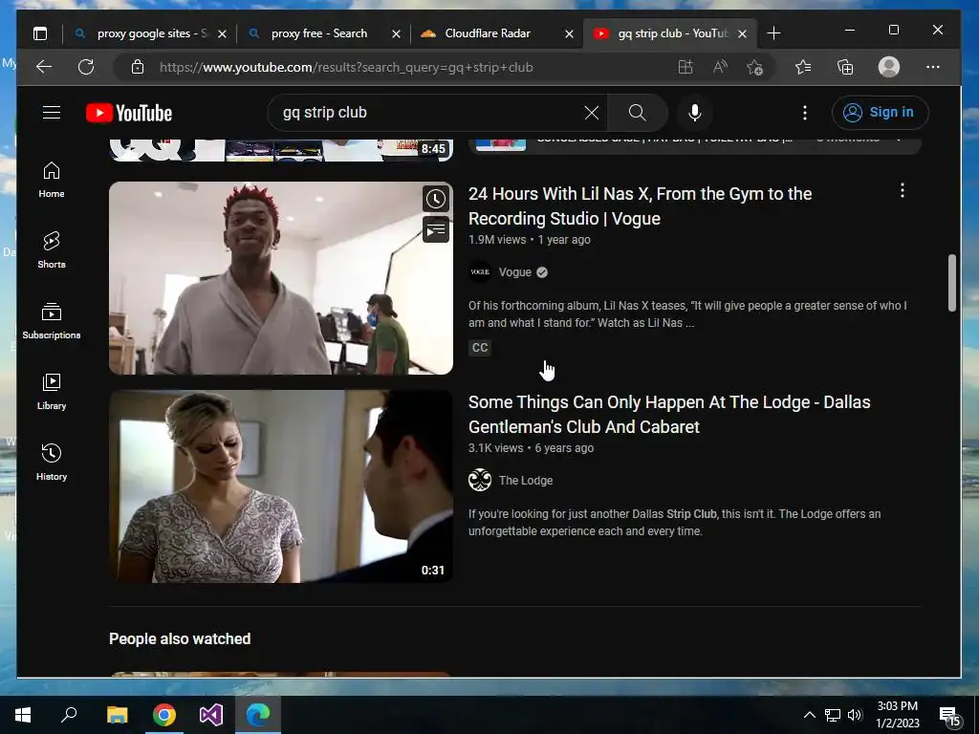This screenshot has height=734, width=979.
Task: Go to Home in the sidebar
Action: point(52,180)
